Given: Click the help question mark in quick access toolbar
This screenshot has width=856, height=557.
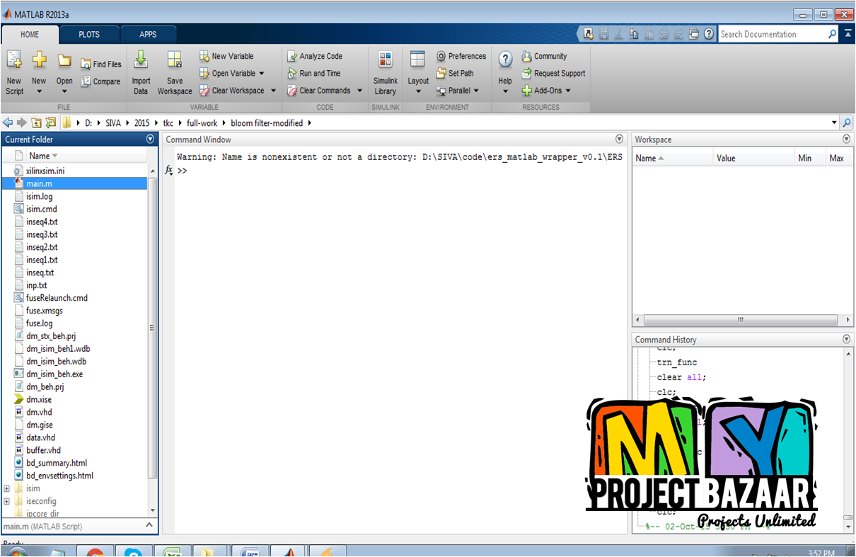Looking at the screenshot, I should coord(709,34).
